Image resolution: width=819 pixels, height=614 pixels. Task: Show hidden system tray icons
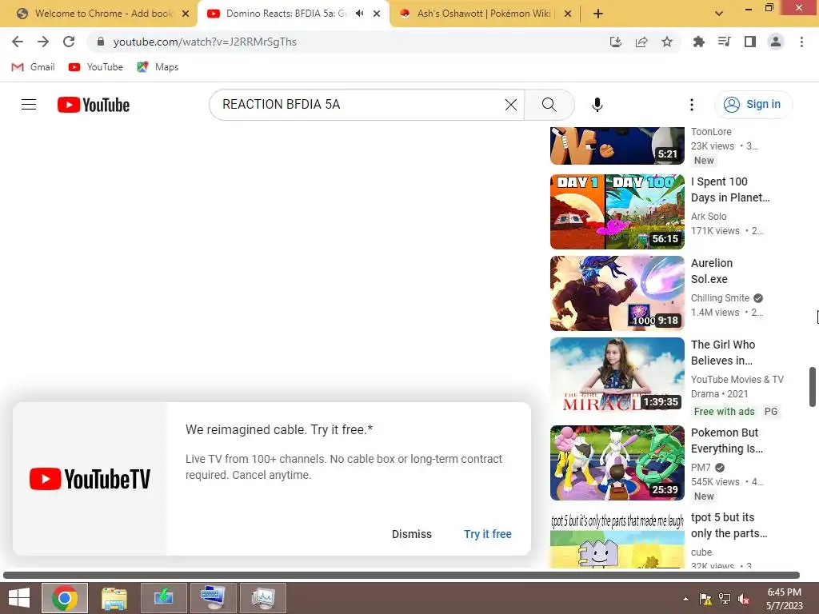[685, 599]
